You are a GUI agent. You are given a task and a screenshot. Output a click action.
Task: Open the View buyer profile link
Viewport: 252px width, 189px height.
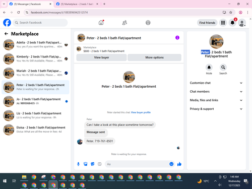pyautogui.click(x=141, y=112)
